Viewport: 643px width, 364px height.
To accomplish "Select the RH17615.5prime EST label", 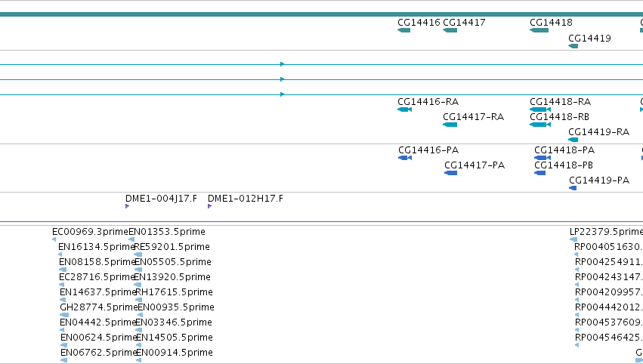I will 174,292.
